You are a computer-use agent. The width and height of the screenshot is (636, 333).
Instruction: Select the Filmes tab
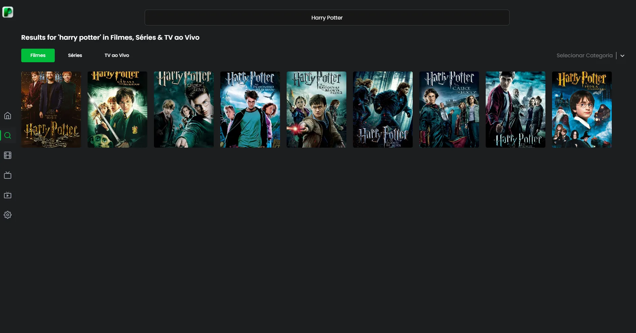(38, 55)
